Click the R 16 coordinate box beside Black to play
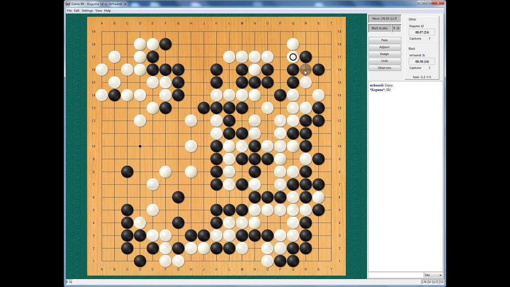Screen dimensions: 510x287 tap(396, 28)
